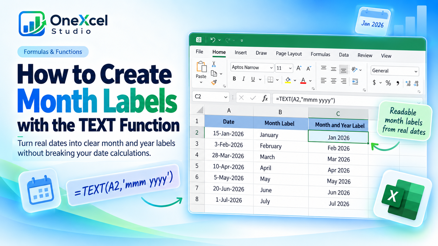The image size is (438, 246).
Task: Switch to the View tab
Action: (386, 56)
